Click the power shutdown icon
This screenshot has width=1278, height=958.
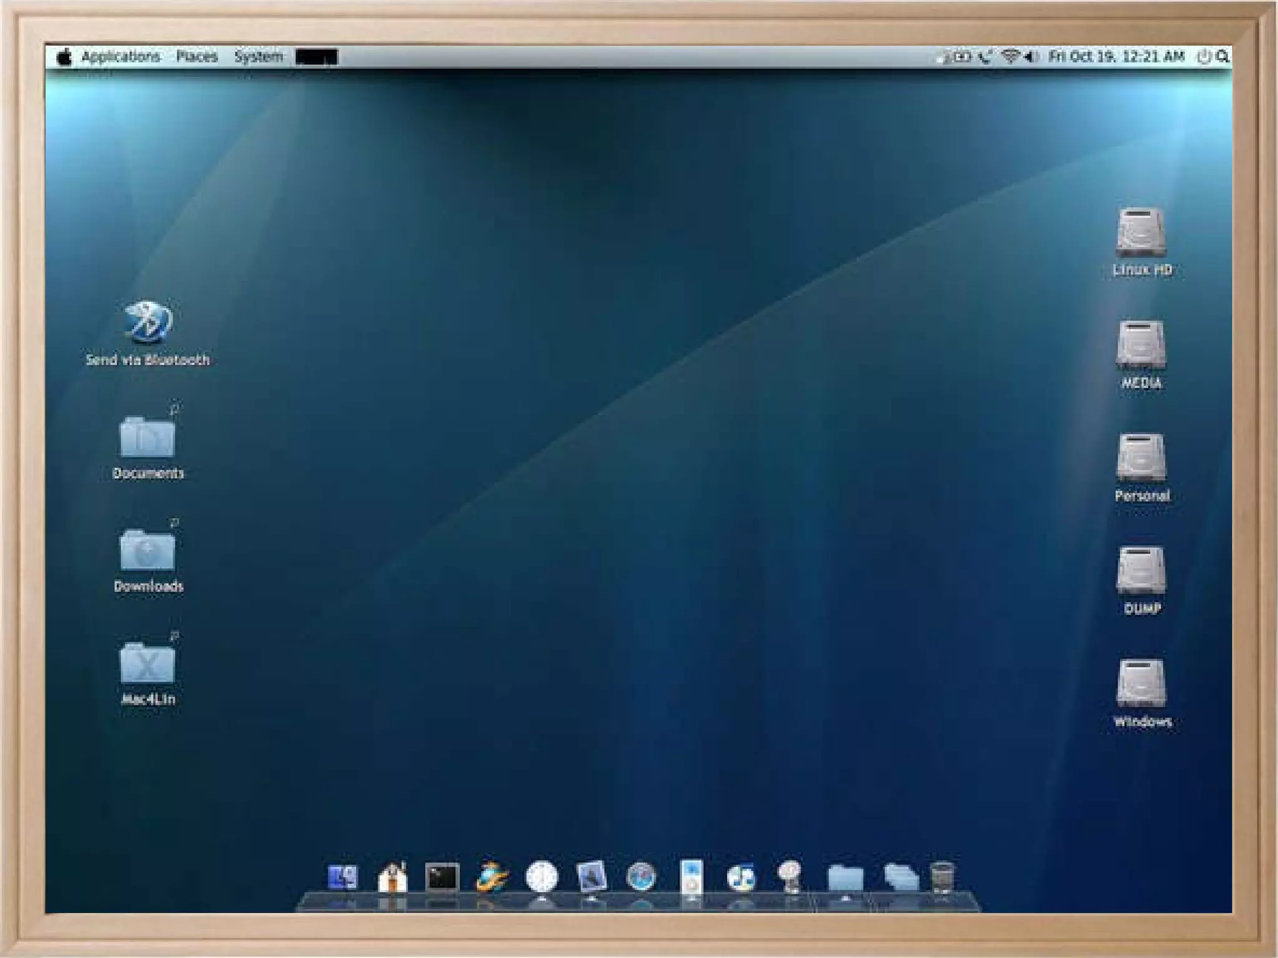[1203, 57]
